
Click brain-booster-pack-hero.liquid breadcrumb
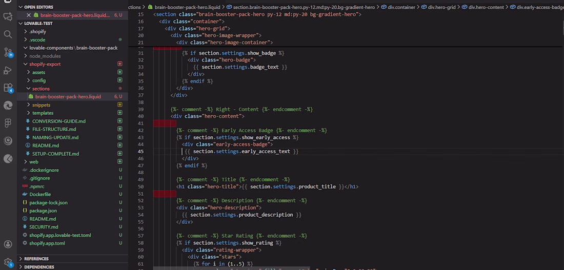pyautogui.click(x=187, y=7)
